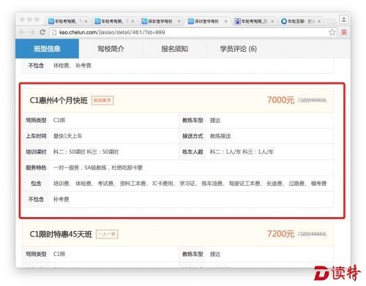Click 模考费 in the 包含 row
Image resolution: width=366 pixels, height=286 pixels.
[x=318, y=184]
